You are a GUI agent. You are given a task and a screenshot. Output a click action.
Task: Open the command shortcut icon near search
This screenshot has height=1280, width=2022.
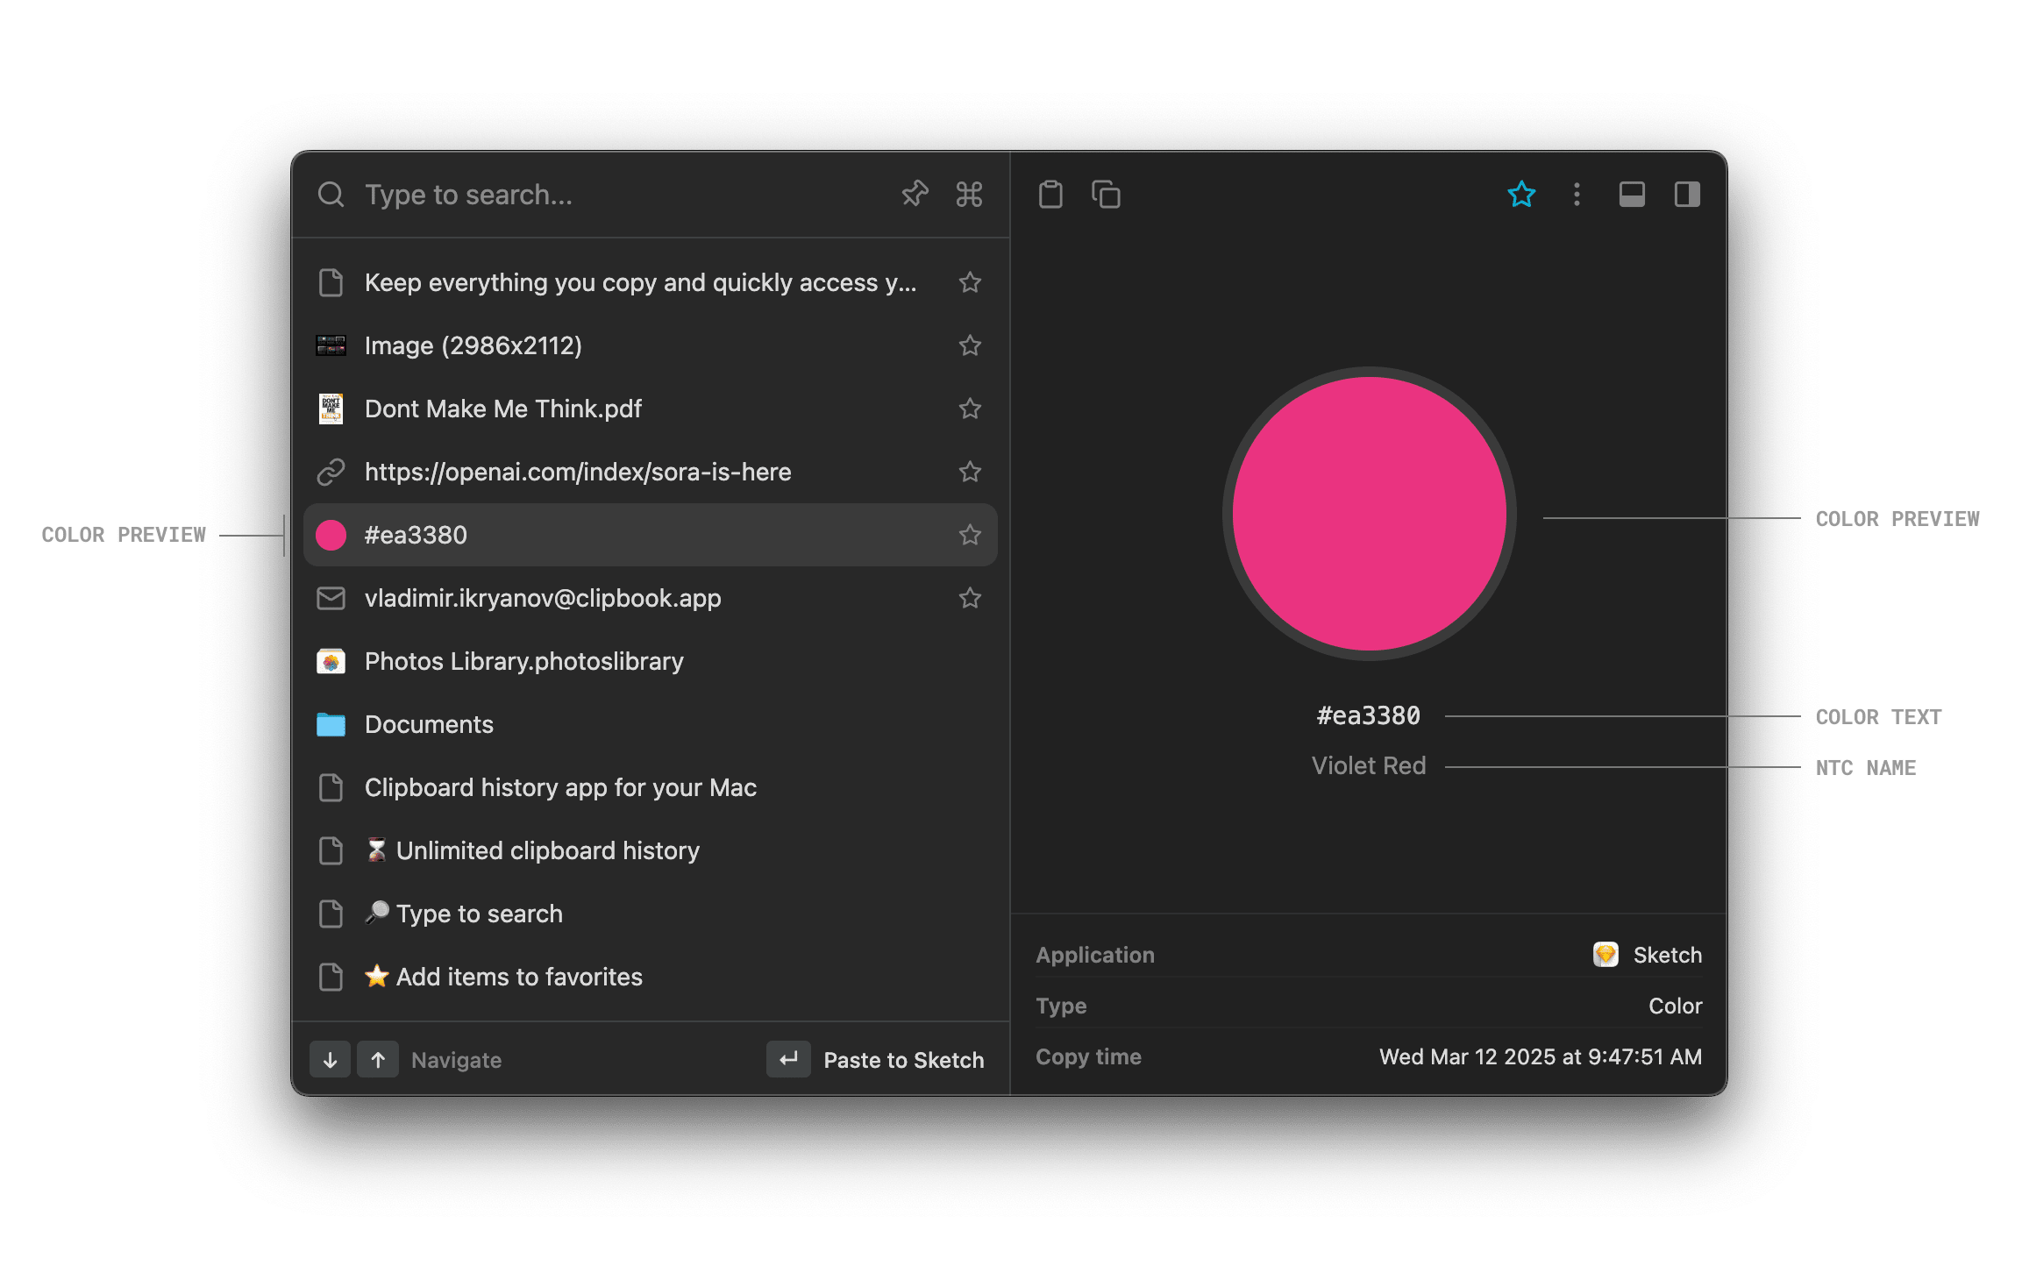click(x=968, y=194)
